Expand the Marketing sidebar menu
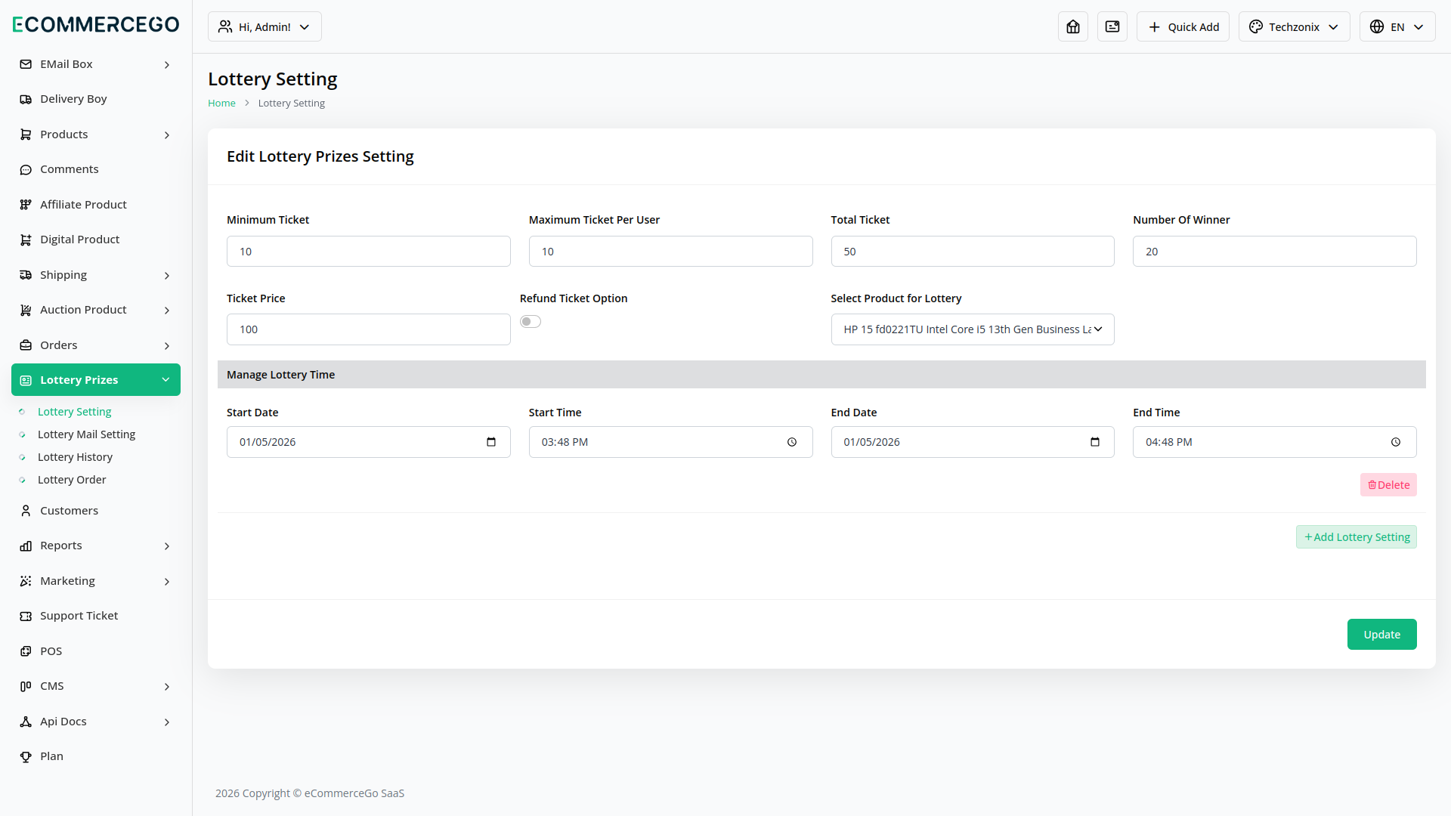Viewport: 1451px width, 816px height. (x=96, y=581)
